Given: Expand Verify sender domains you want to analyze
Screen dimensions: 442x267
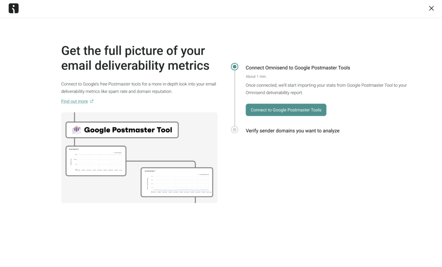Looking at the screenshot, I should (292, 131).
